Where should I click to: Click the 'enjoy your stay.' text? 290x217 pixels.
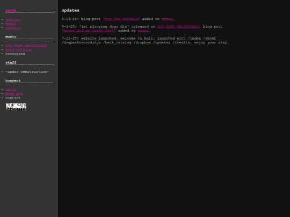pos(212,42)
